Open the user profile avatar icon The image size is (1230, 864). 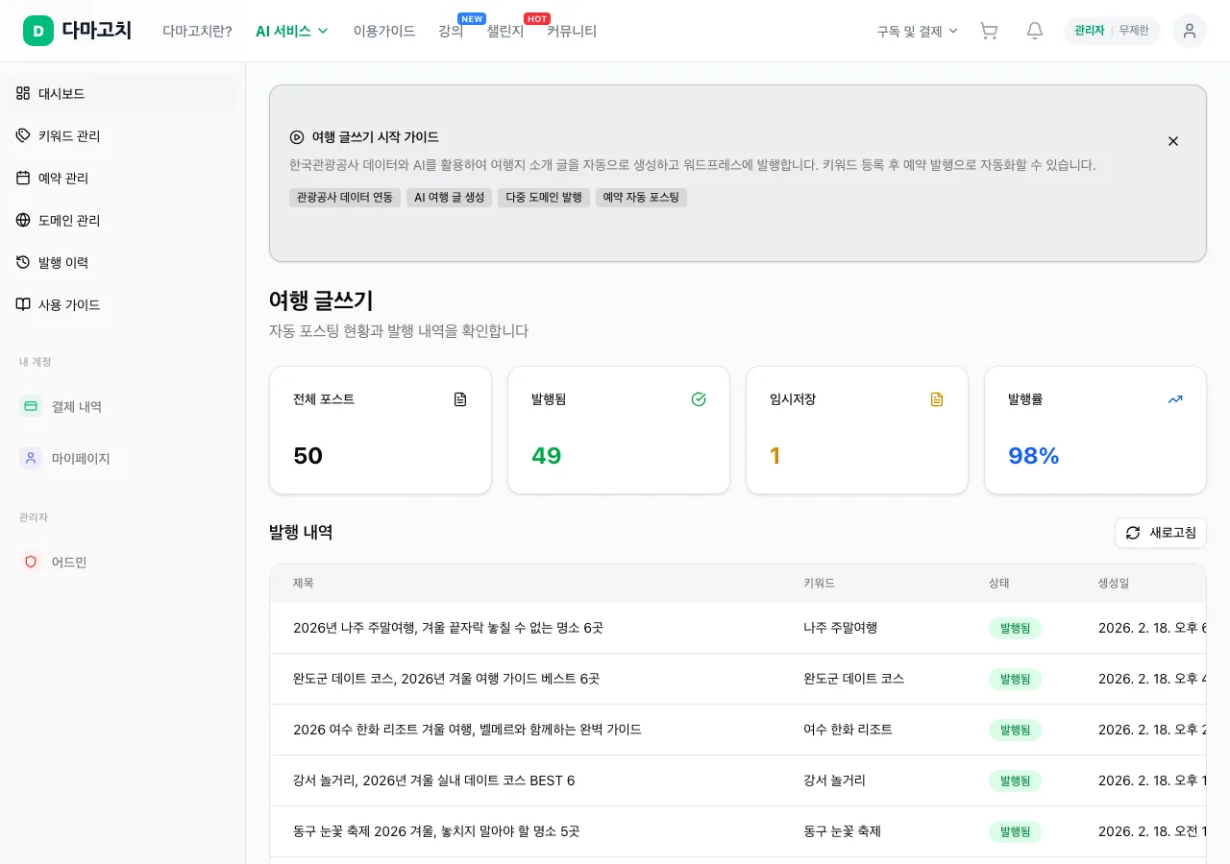1190,31
